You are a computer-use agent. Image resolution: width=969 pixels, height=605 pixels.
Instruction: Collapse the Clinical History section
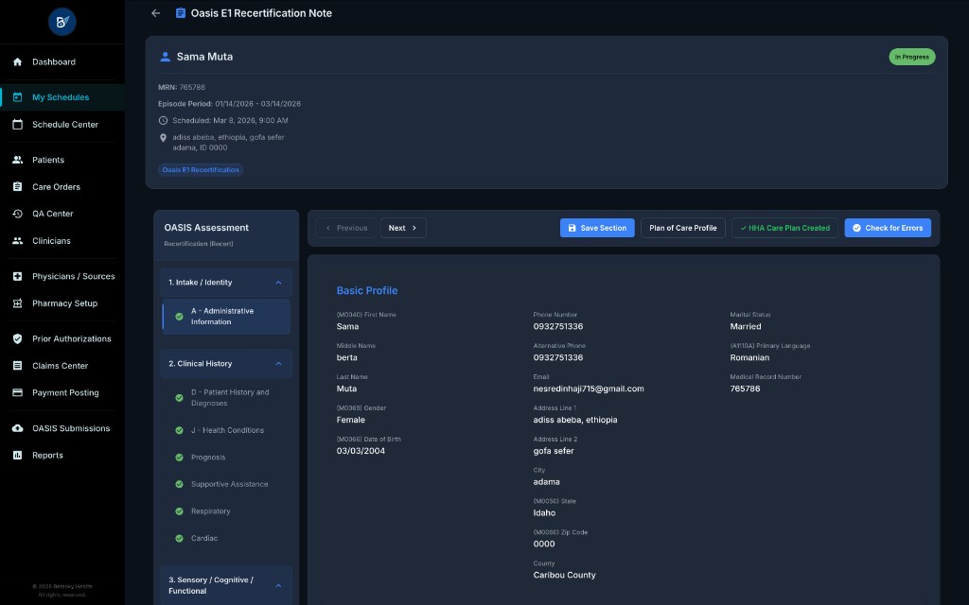tap(278, 364)
